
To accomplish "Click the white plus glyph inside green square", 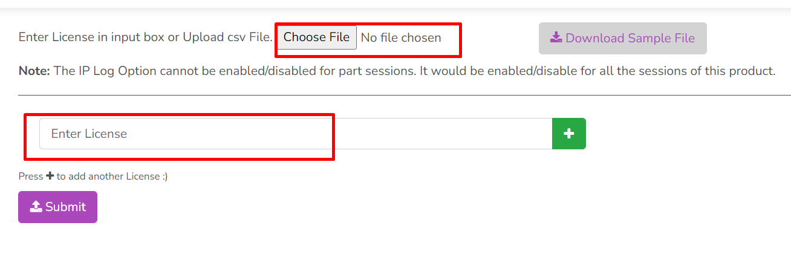I will 569,134.
